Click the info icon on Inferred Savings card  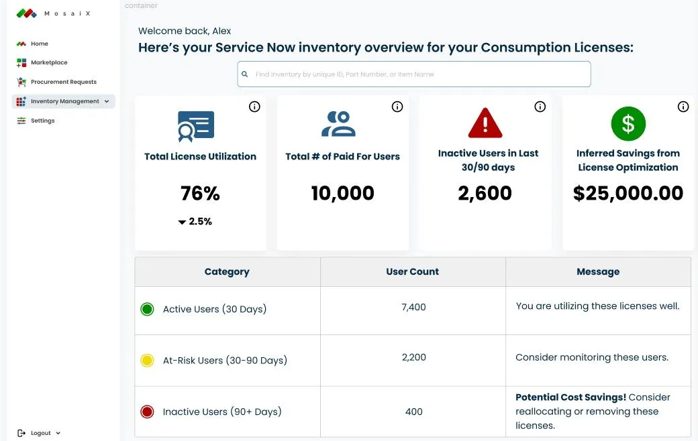[683, 107]
